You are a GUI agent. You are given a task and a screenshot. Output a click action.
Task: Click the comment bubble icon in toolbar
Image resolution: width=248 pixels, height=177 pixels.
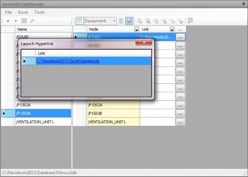(190, 21)
